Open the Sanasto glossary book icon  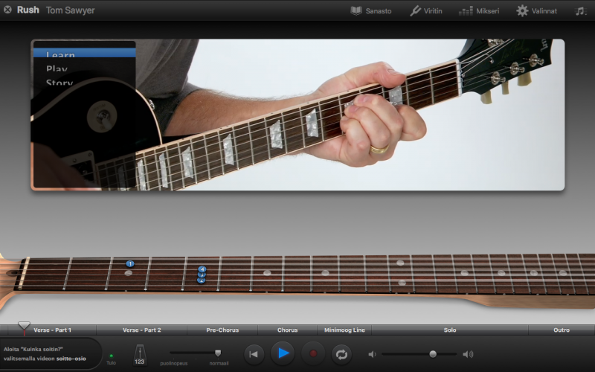(x=356, y=10)
